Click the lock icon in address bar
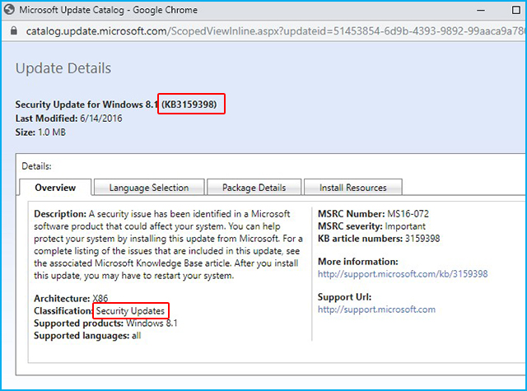 [13, 31]
